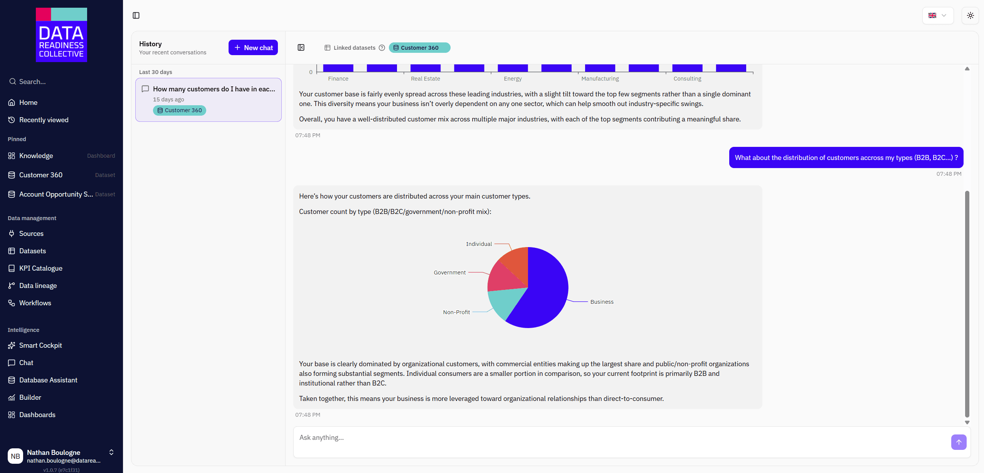Open Sources page
The width and height of the screenshot is (984, 473).
62,234
